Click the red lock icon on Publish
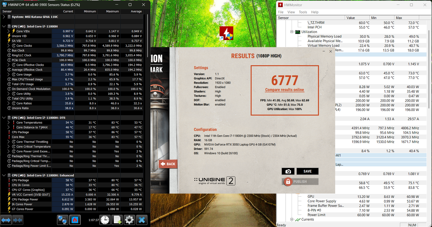 coord(288,182)
